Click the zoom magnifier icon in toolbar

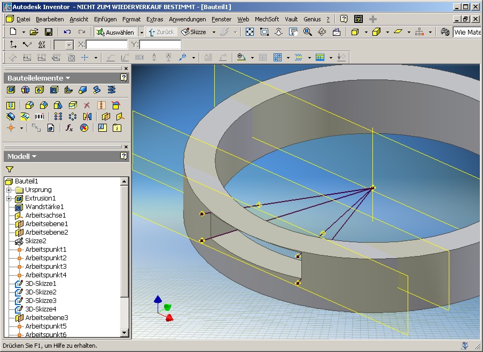(307, 32)
